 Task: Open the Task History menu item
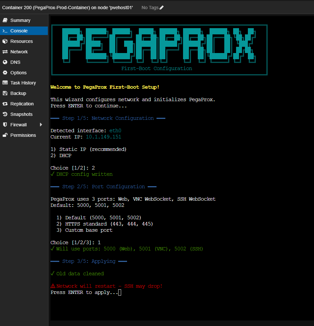tap(23, 83)
